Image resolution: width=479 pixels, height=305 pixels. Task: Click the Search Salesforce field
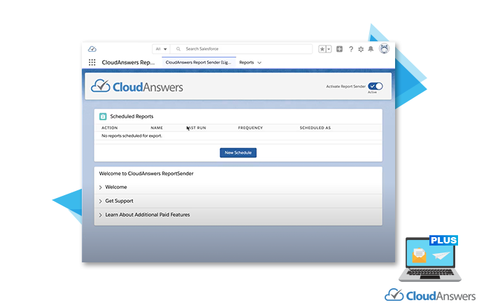(241, 49)
